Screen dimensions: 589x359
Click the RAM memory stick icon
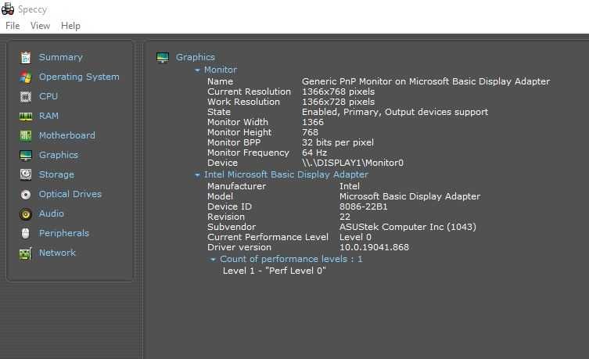(x=26, y=117)
